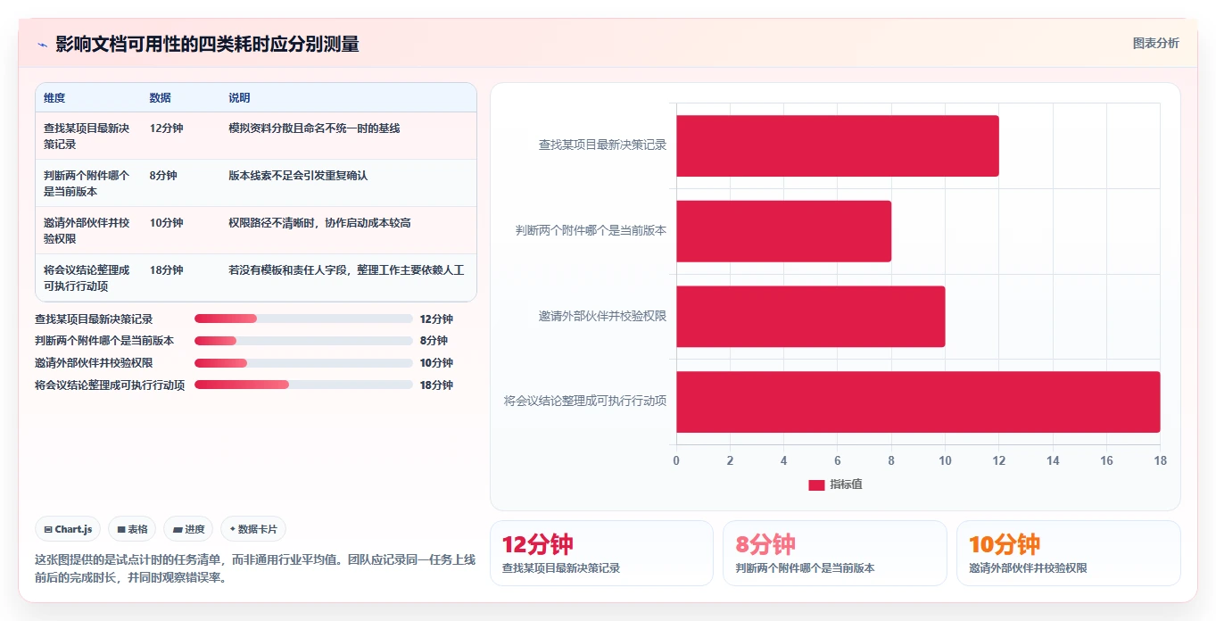The width and height of the screenshot is (1216, 621).
Task: Click description 权限路径不清晰时，协作启动成本较高
Action: (x=319, y=223)
